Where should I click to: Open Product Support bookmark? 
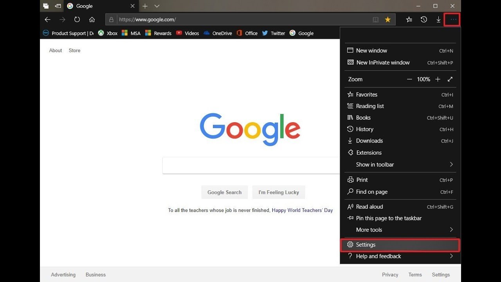[x=68, y=33]
